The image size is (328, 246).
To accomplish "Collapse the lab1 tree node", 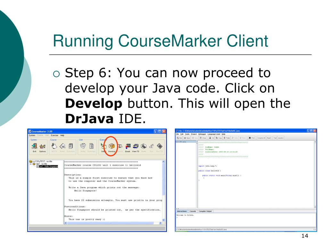I will coord(31,164).
